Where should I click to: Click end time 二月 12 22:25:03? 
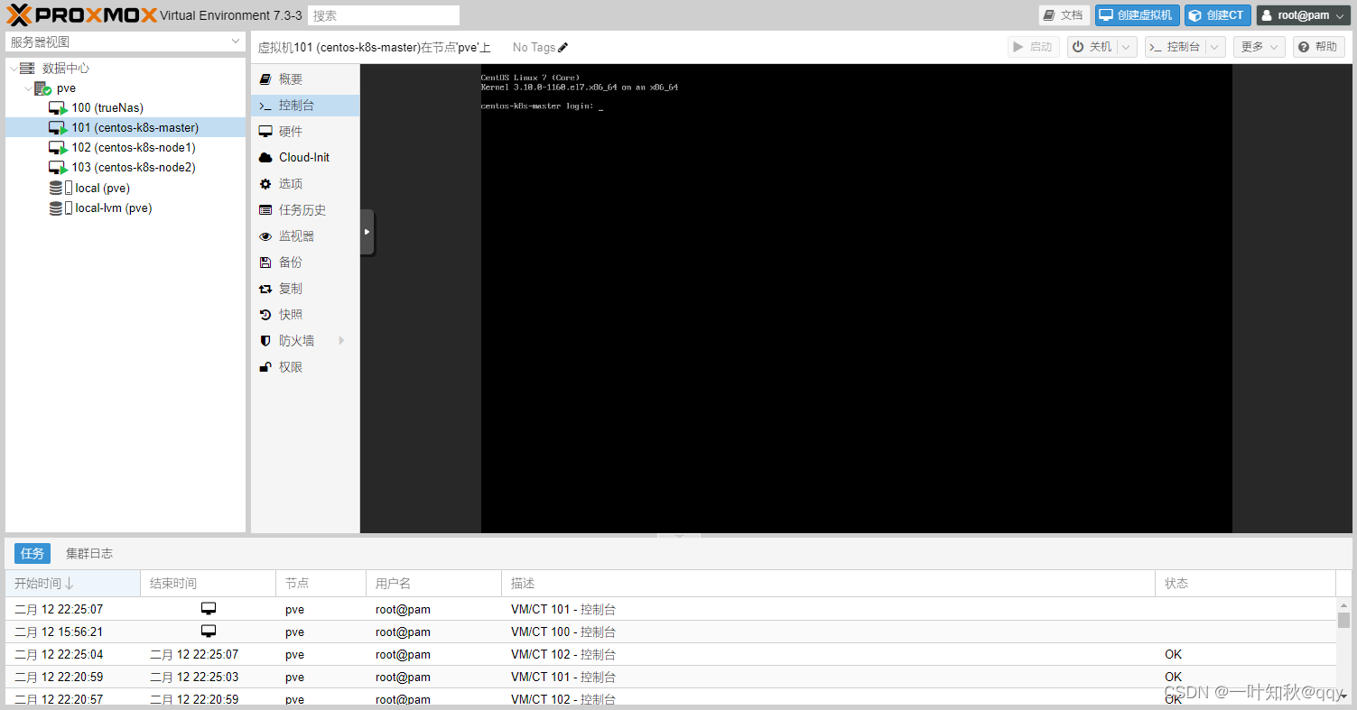(194, 677)
